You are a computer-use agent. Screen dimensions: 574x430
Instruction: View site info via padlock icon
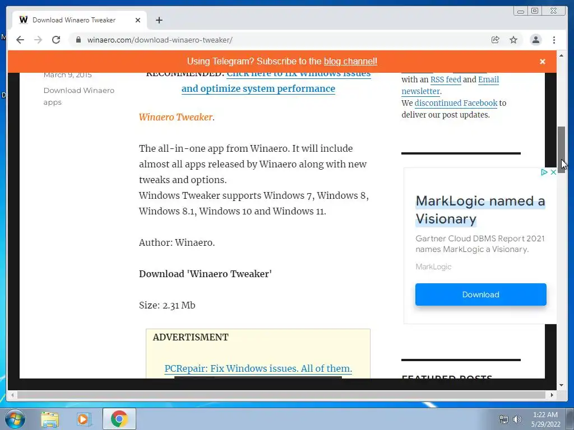pos(78,40)
